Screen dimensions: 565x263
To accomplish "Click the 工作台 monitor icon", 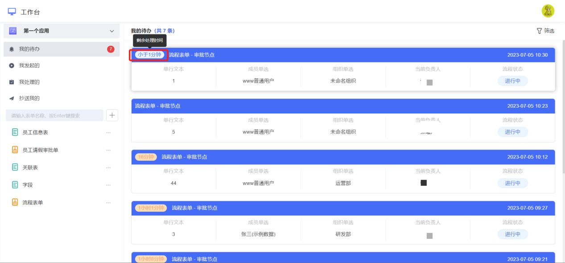I will [12, 12].
